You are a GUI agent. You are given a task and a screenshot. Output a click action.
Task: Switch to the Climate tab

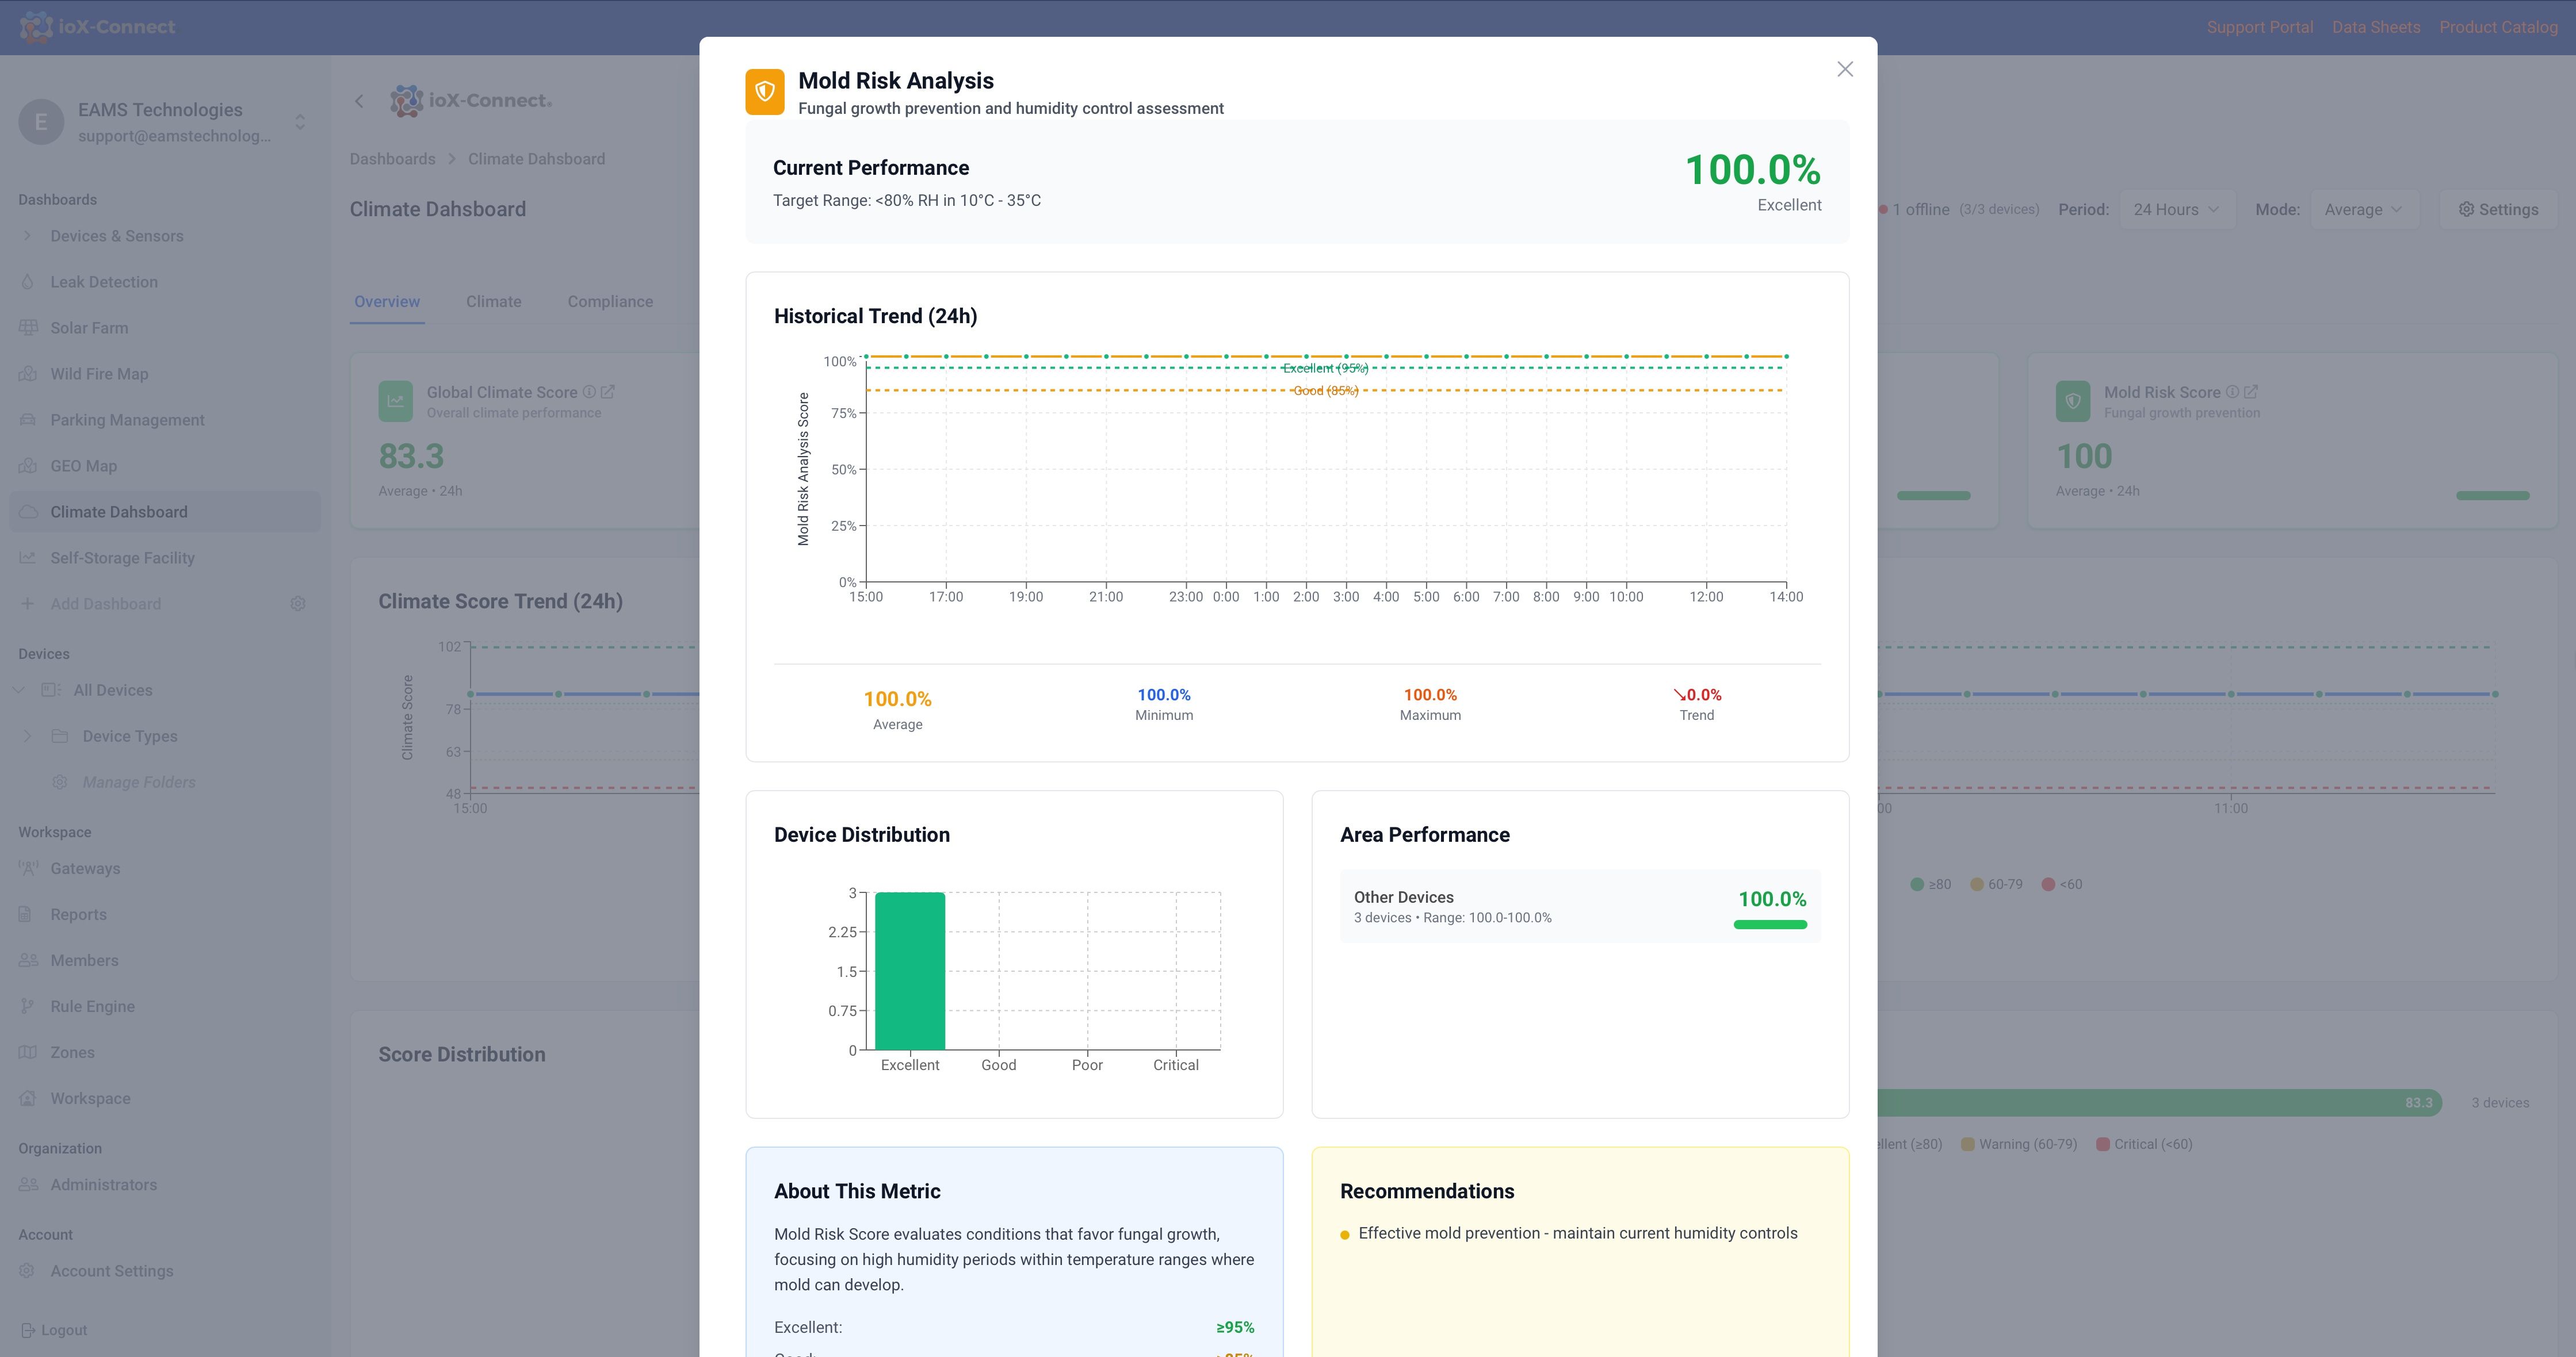click(x=493, y=302)
